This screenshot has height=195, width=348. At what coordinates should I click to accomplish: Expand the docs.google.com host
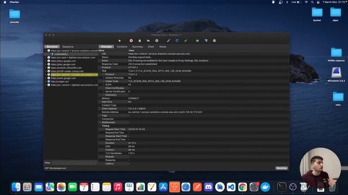[46, 61]
